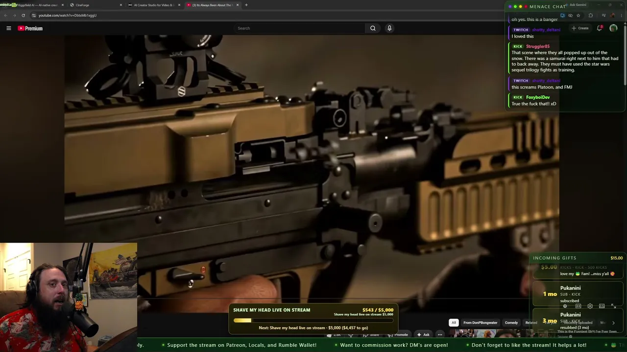Click the Create button
Viewport: 627px width, 352px height.
click(x=580, y=28)
